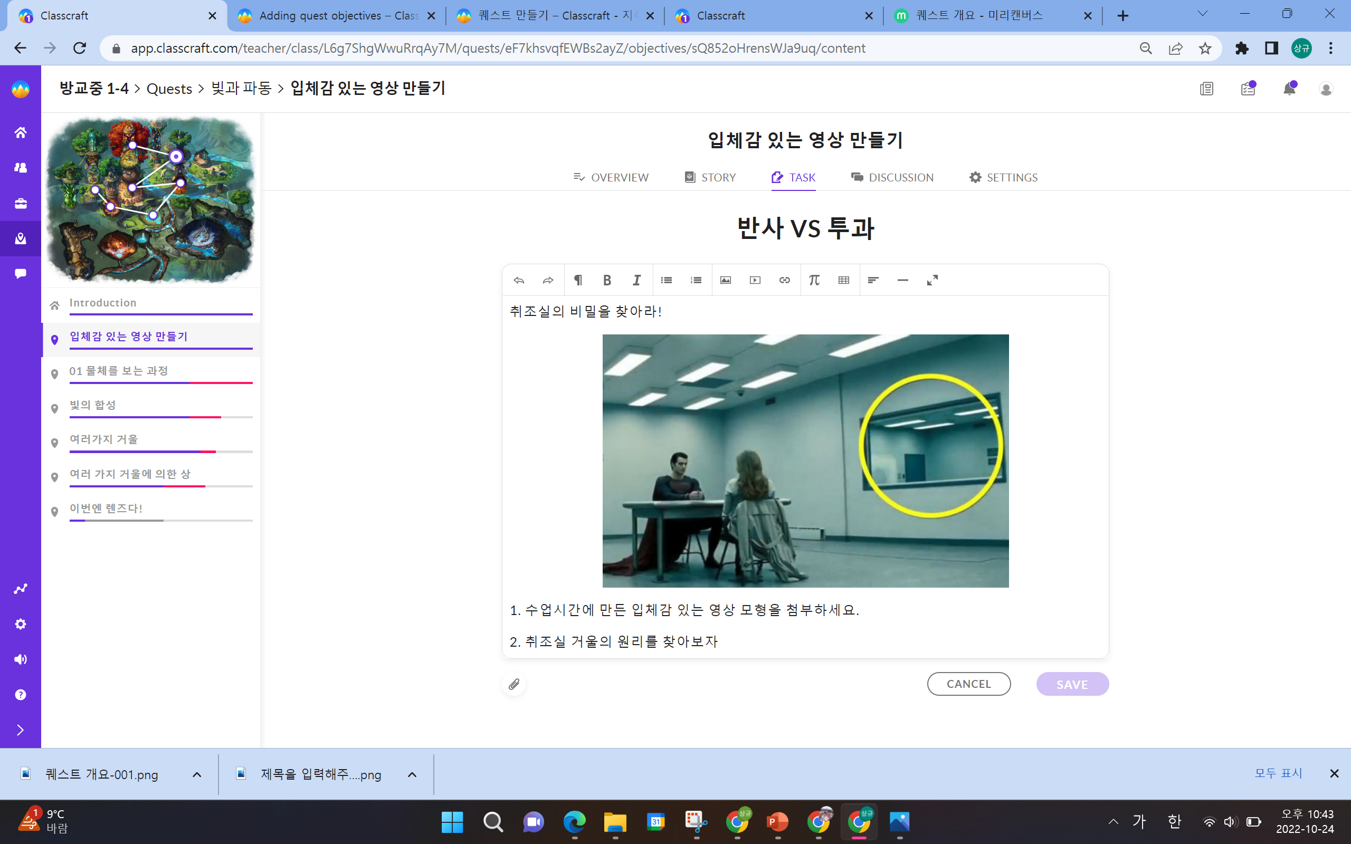The image size is (1351, 844).
Task: Switch to 퀘스트 개요 - 미리캔버스 browser tab
Action: [993, 16]
